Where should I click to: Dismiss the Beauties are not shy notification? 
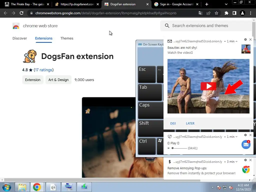[250, 39]
